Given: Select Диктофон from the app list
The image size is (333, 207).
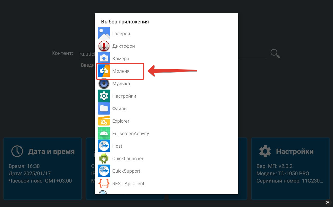Looking at the screenshot, I should tap(124, 46).
